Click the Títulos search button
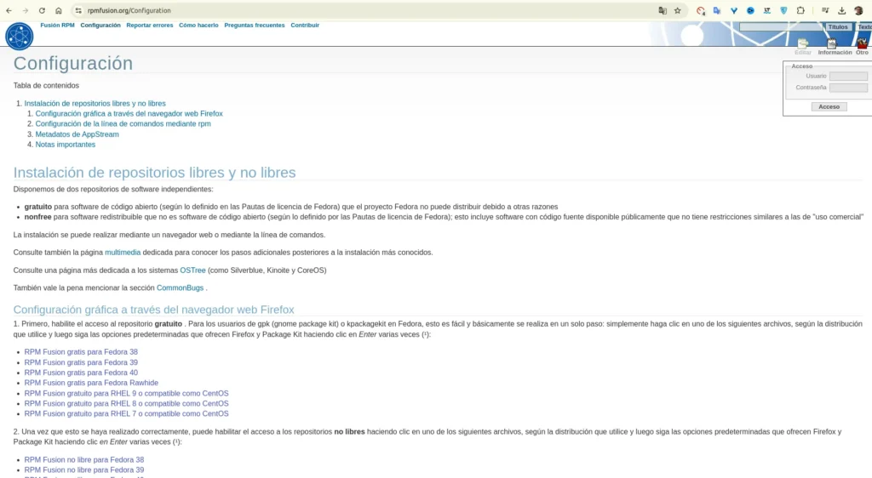The width and height of the screenshot is (872, 478). point(838,26)
